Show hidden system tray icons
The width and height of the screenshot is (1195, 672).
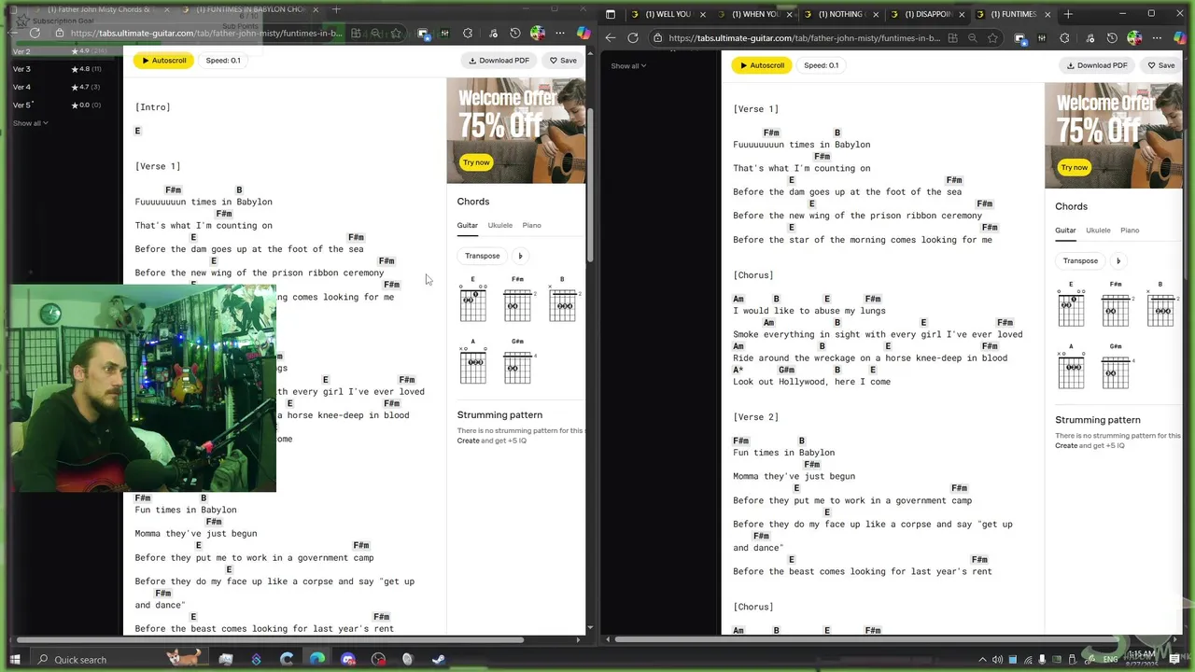[982, 659]
